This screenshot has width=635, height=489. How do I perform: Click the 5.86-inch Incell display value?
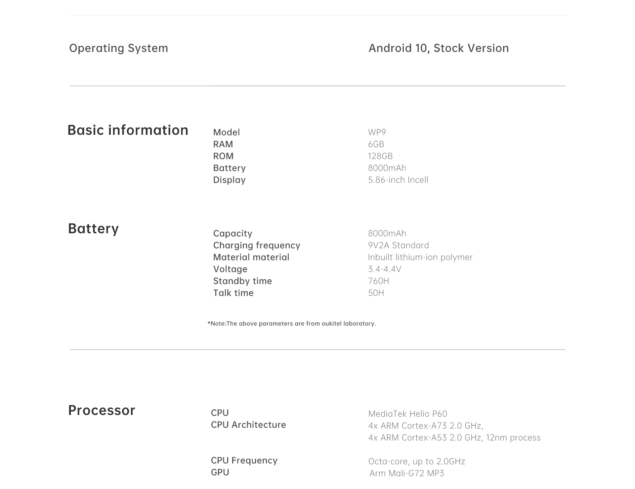click(398, 180)
